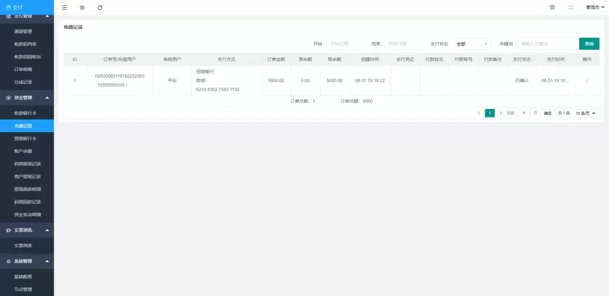Image resolution: width=609 pixels, height=296 pixels.
Task: Click the 确定 button in pagination
Action: coord(547,113)
